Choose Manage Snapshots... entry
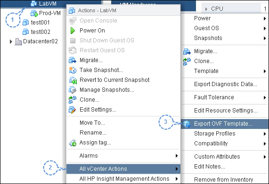The height and width of the screenshot is (184, 269). click(x=123, y=90)
